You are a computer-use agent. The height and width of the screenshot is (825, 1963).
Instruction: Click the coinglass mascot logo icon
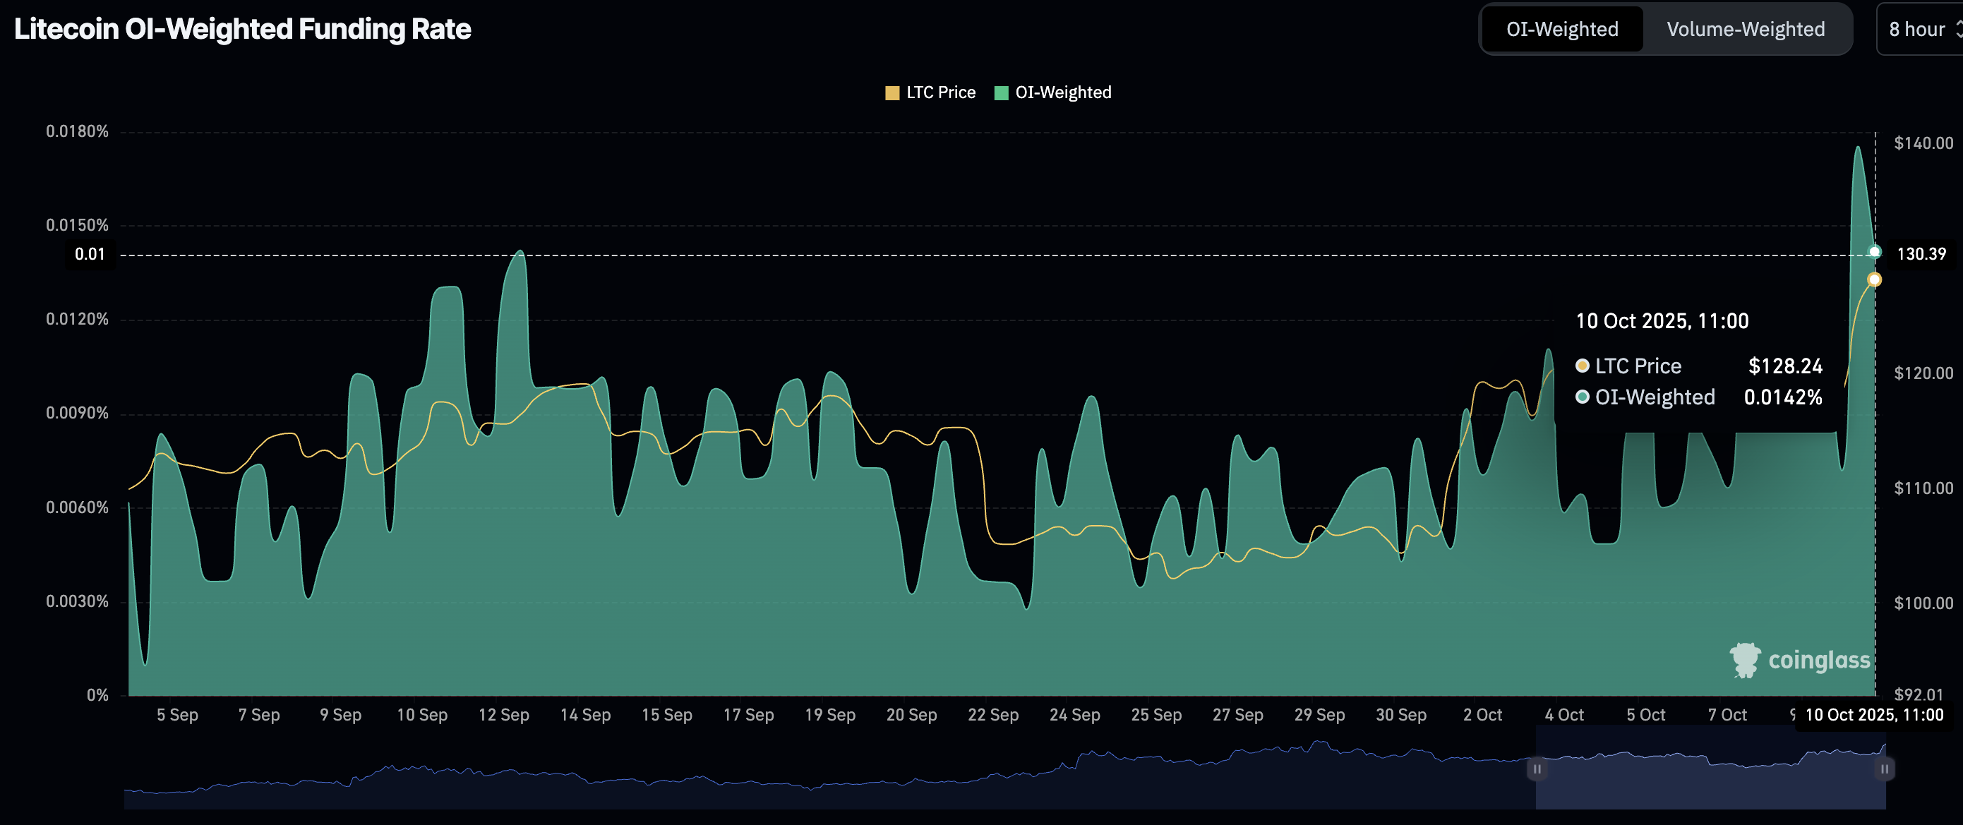coord(1744,660)
